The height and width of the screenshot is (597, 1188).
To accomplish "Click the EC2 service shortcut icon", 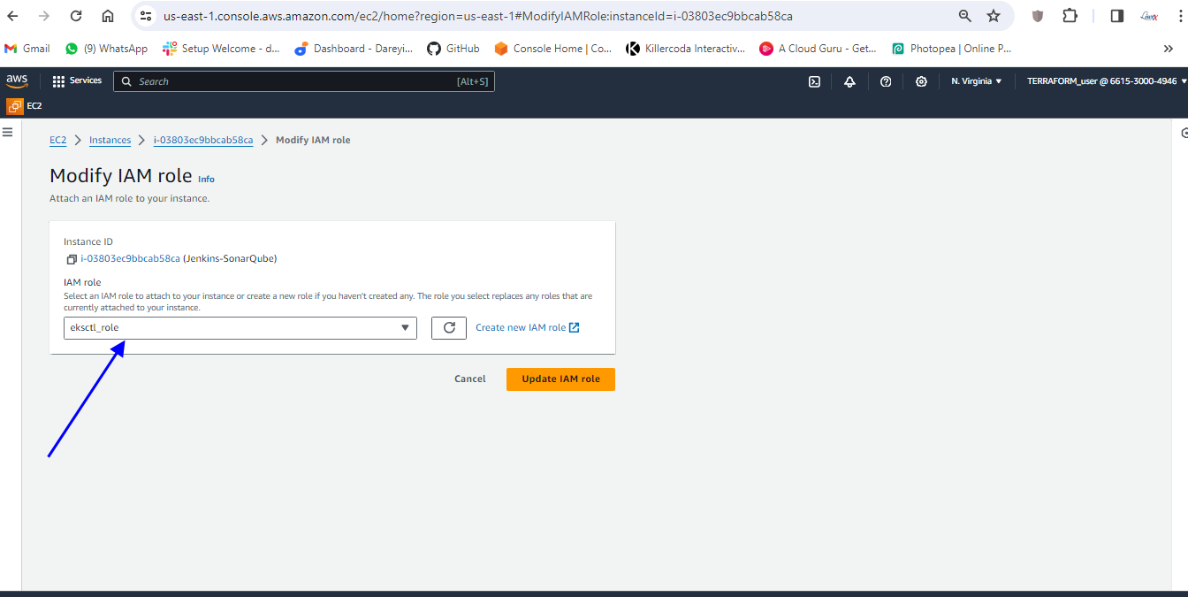I will 15,106.
